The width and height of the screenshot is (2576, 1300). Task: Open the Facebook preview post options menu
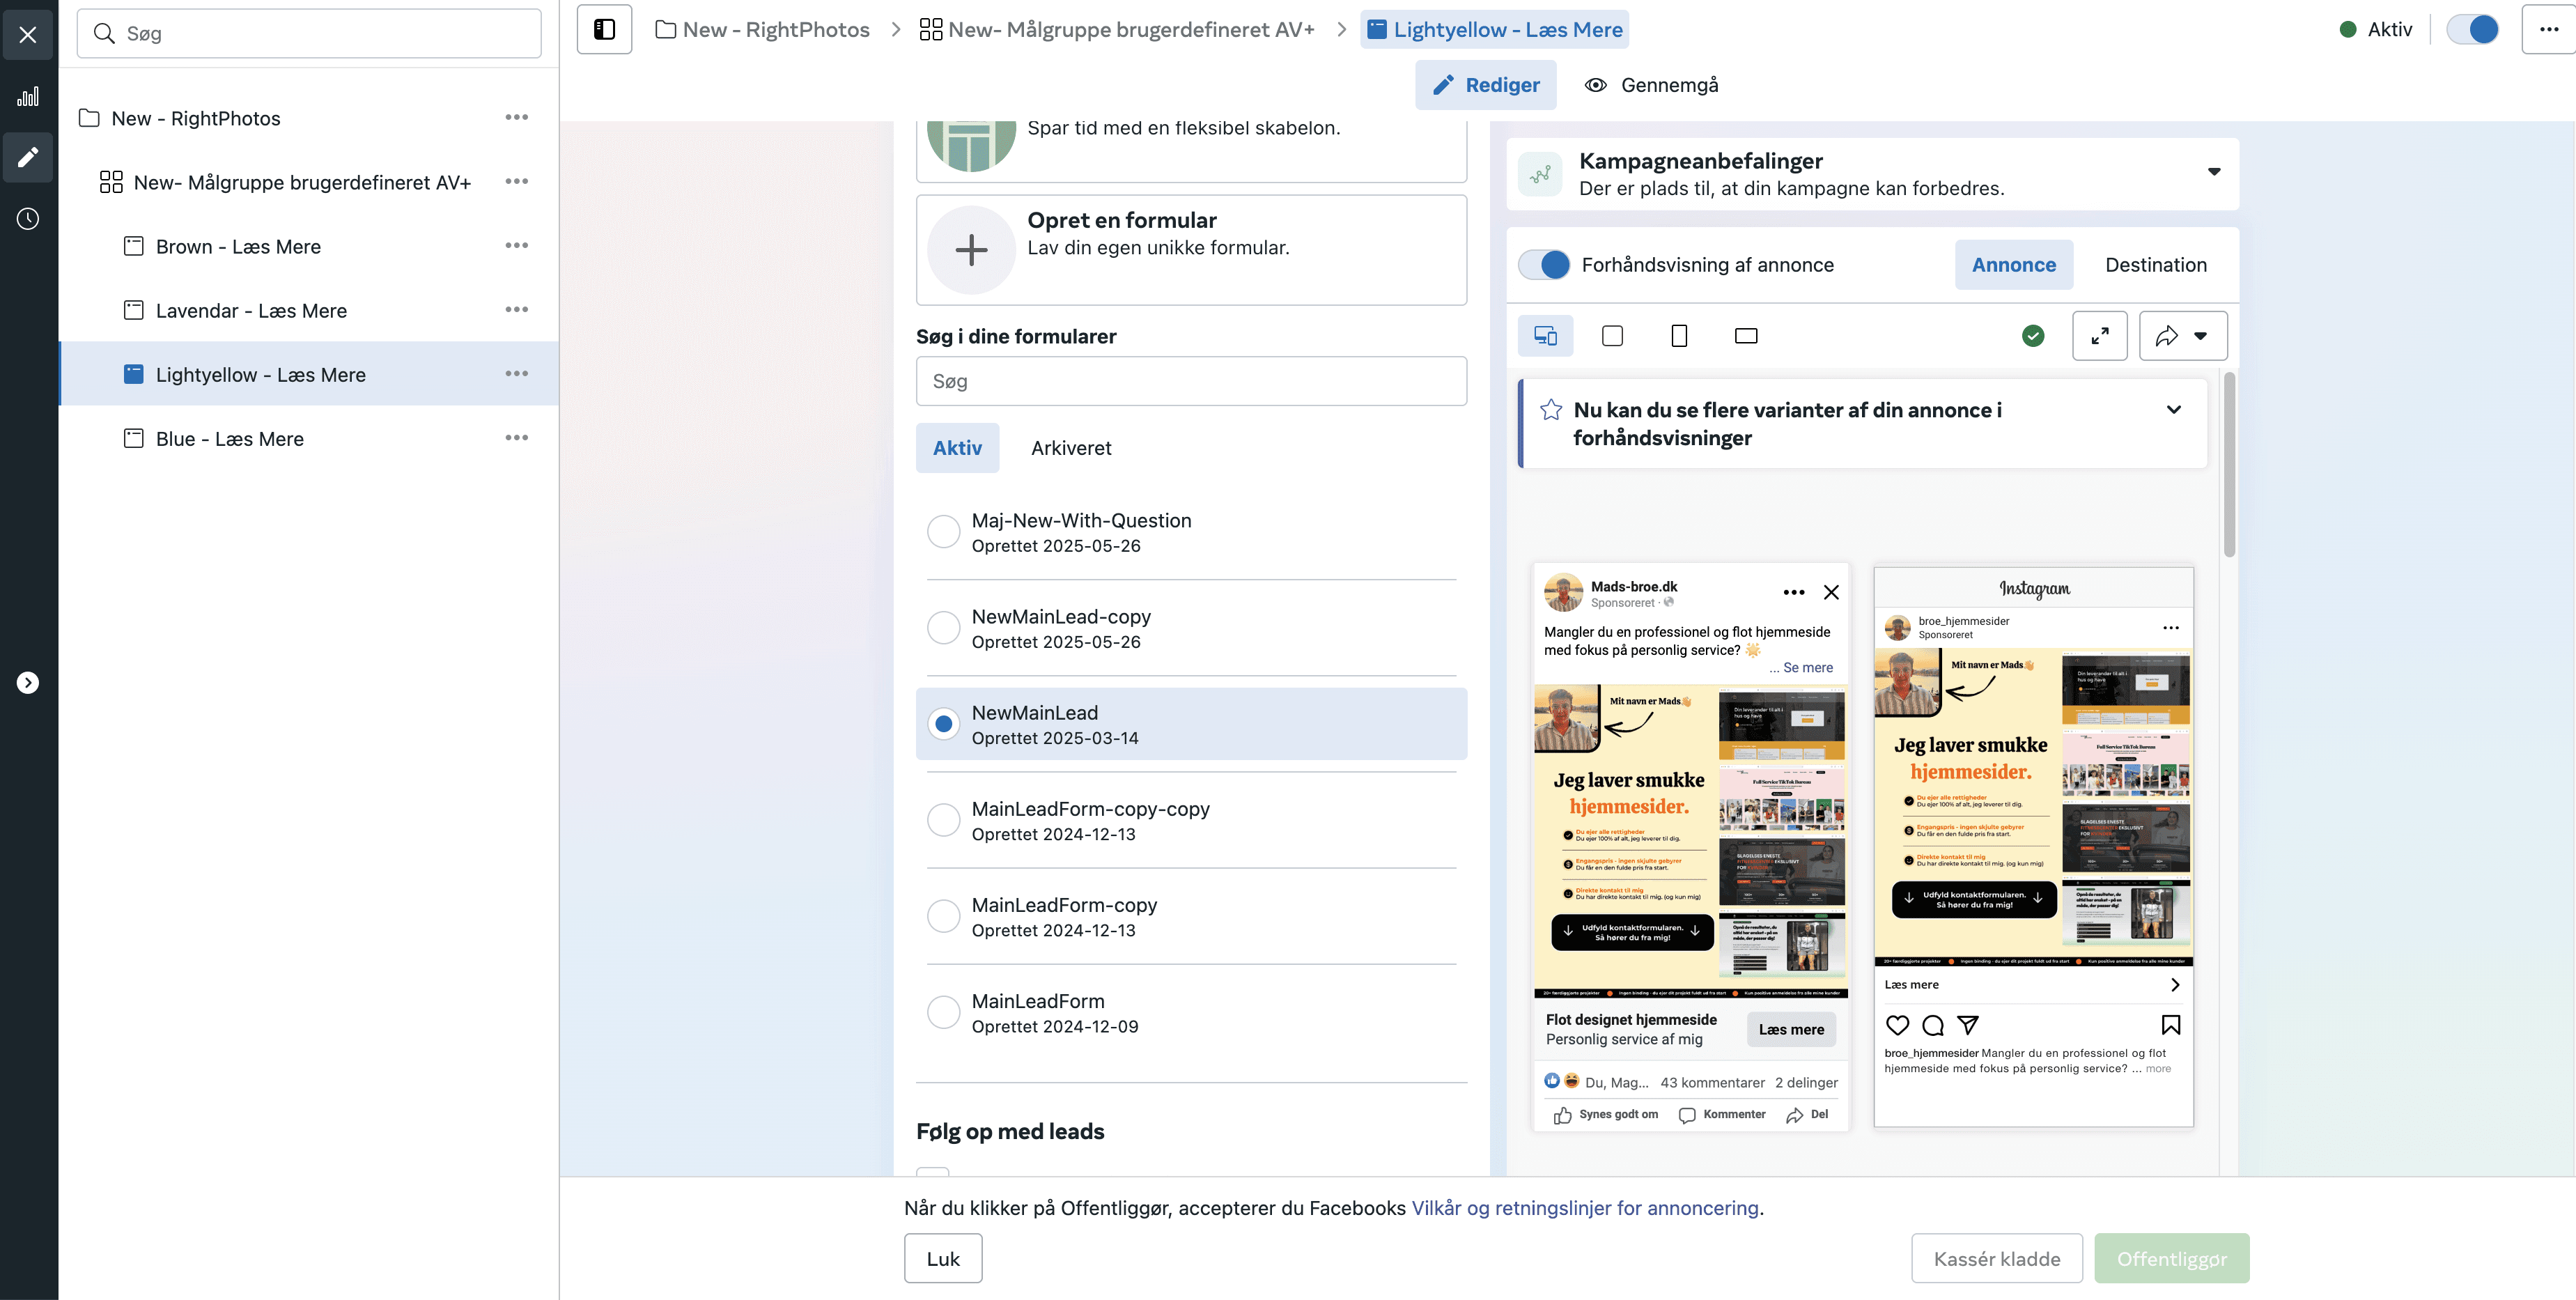[1794, 592]
